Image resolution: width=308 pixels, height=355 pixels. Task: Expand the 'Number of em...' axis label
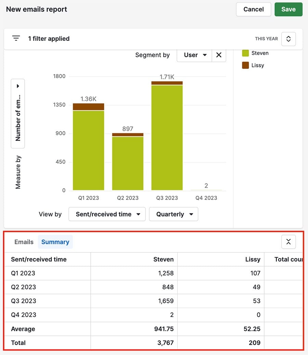point(18,86)
